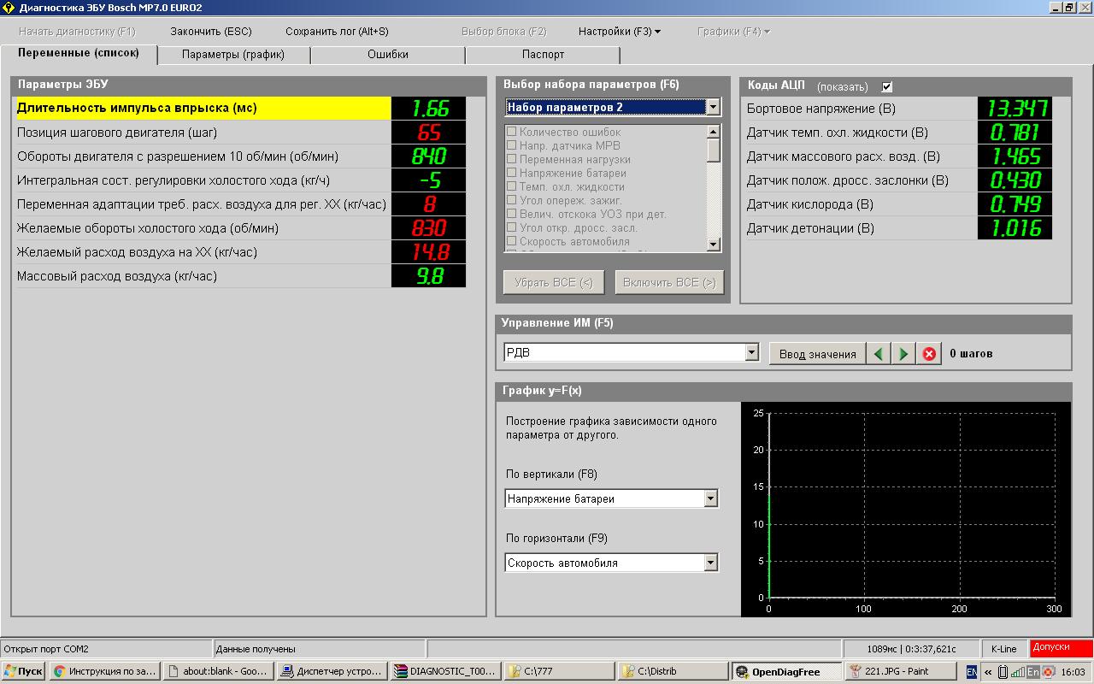1094x684 pixels.
Task: Click Выбор блока (F2)
Action: [x=503, y=32]
